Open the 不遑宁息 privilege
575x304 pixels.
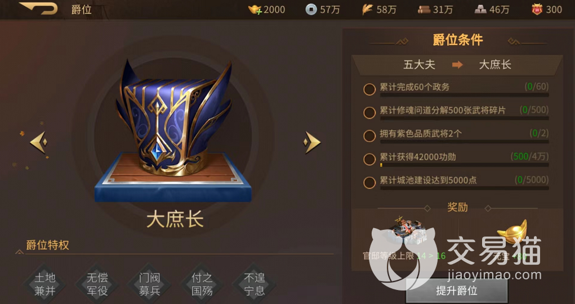[254, 284]
